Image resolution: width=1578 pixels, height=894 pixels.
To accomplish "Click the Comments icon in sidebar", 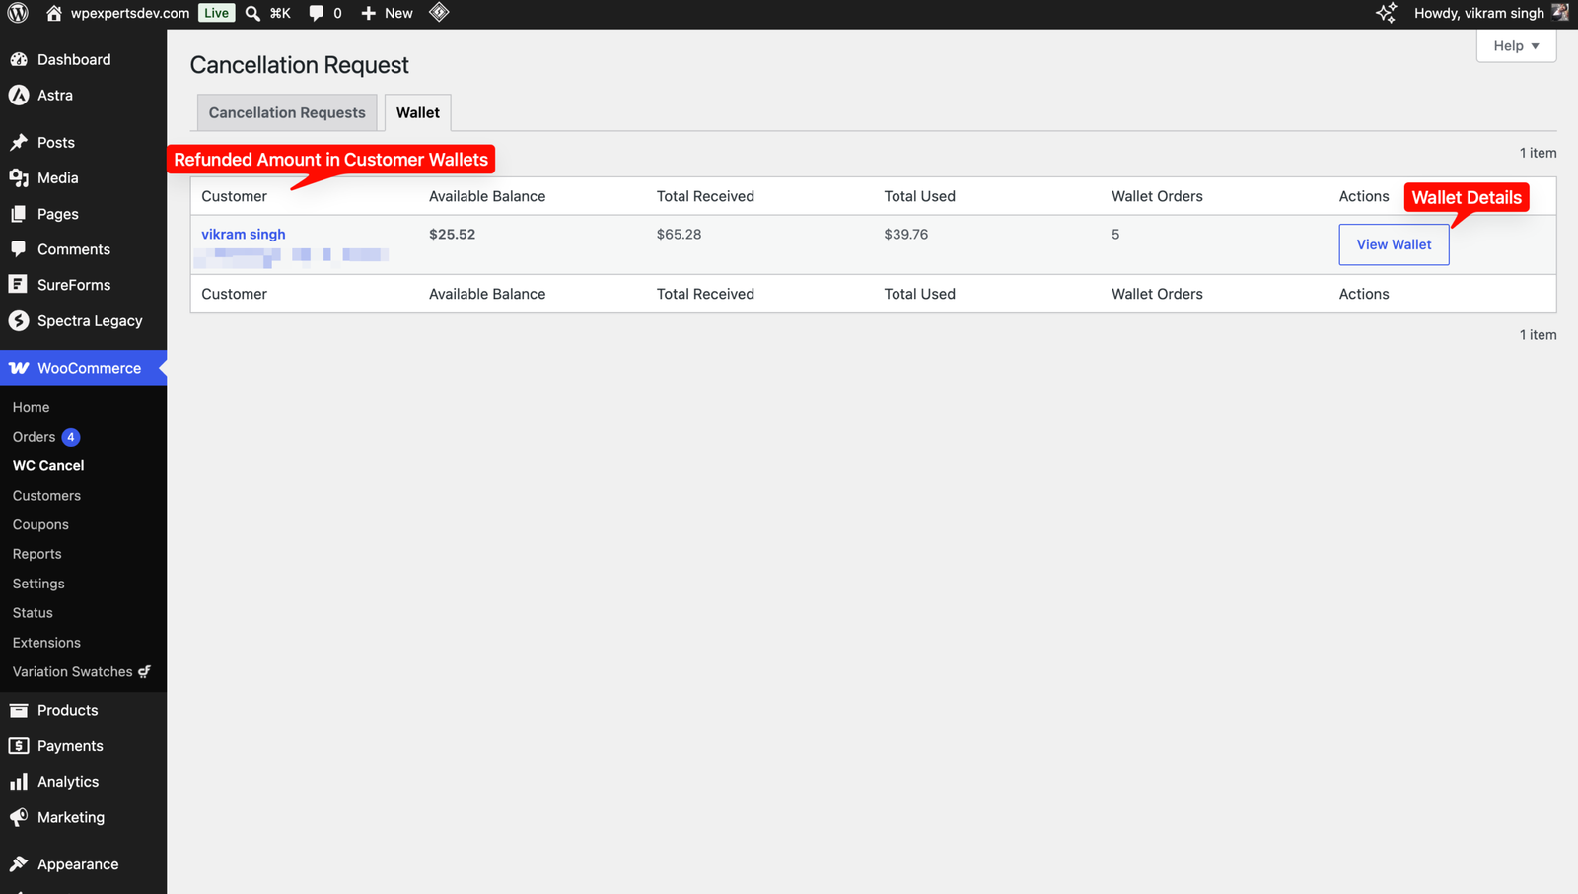I will click(19, 249).
